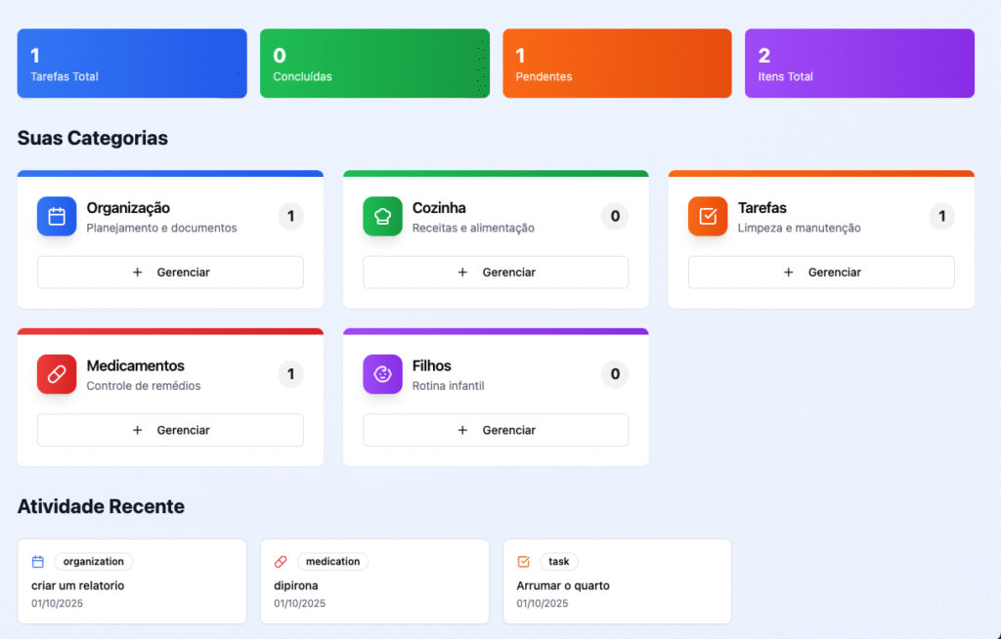Click the small check icon beside task tag
Screen dimensions: 1001x639
point(523,562)
